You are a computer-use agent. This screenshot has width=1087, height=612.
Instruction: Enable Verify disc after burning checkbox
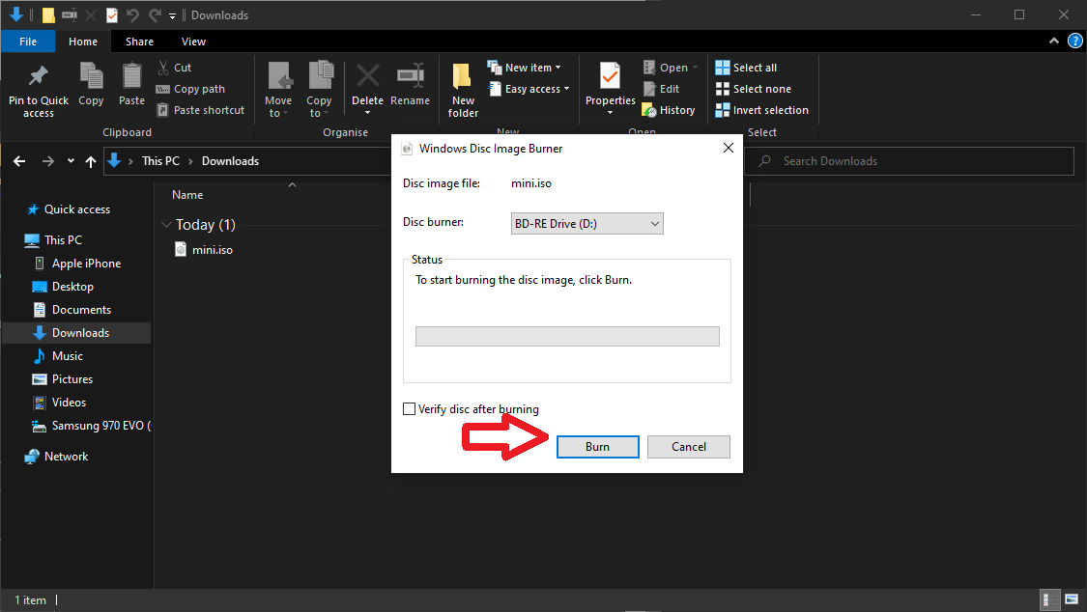pyautogui.click(x=409, y=409)
